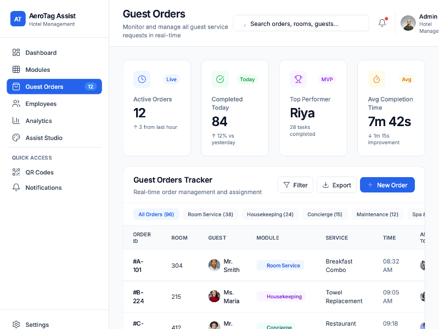
Task: Click the clock icon on Active Orders card
Action: [142, 80]
